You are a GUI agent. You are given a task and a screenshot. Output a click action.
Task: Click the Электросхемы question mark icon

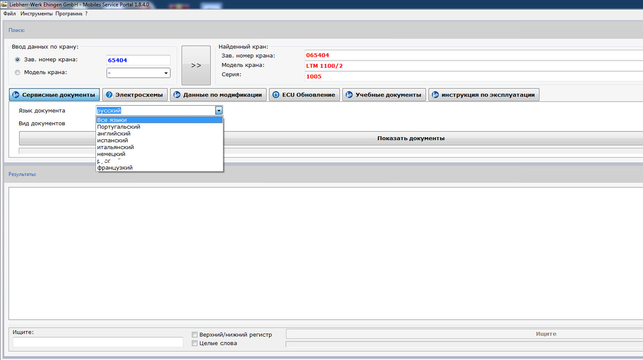coord(109,95)
